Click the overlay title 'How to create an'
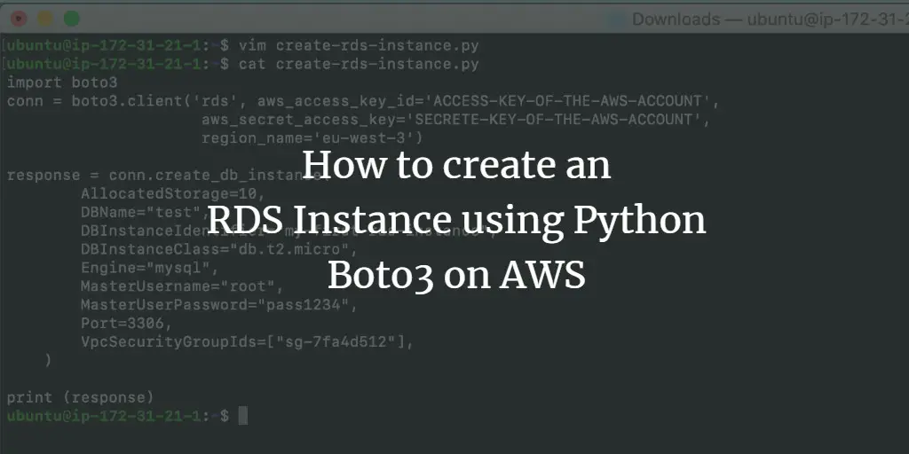The width and height of the screenshot is (909, 454). (x=456, y=165)
